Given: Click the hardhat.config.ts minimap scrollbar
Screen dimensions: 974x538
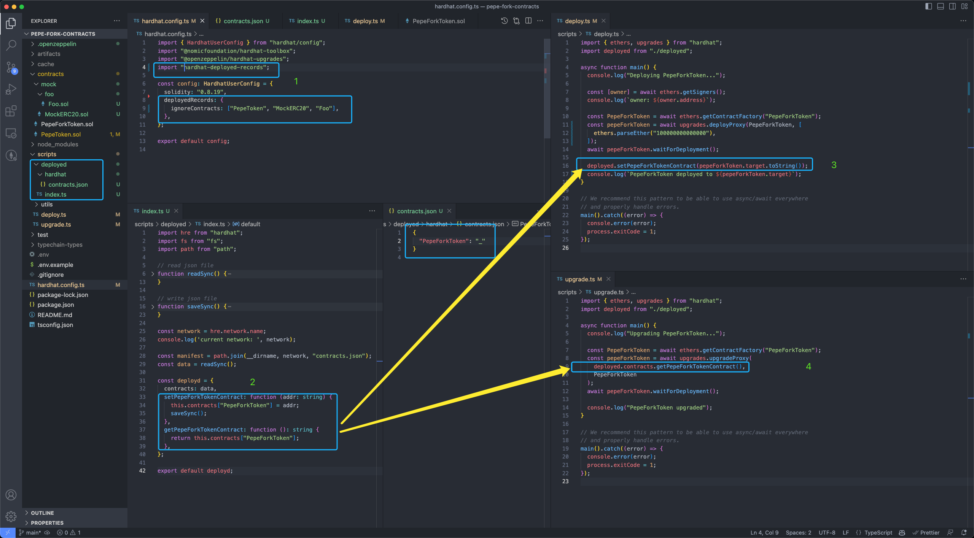Looking at the screenshot, I should tap(547, 87).
